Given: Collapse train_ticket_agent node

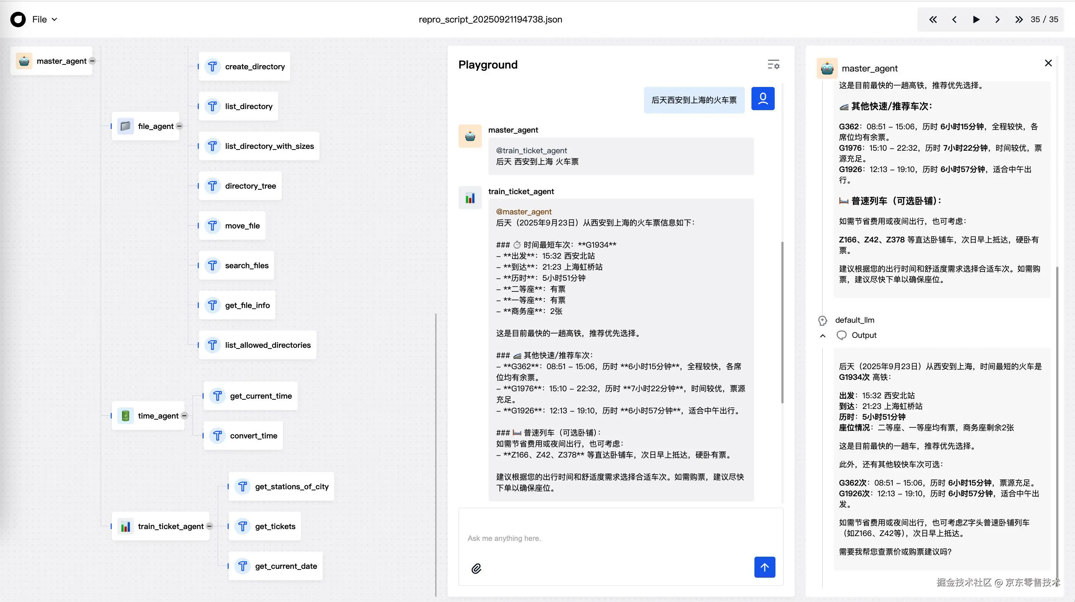Looking at the screenshot, I should pyautogui.click(x=210, y=526).
